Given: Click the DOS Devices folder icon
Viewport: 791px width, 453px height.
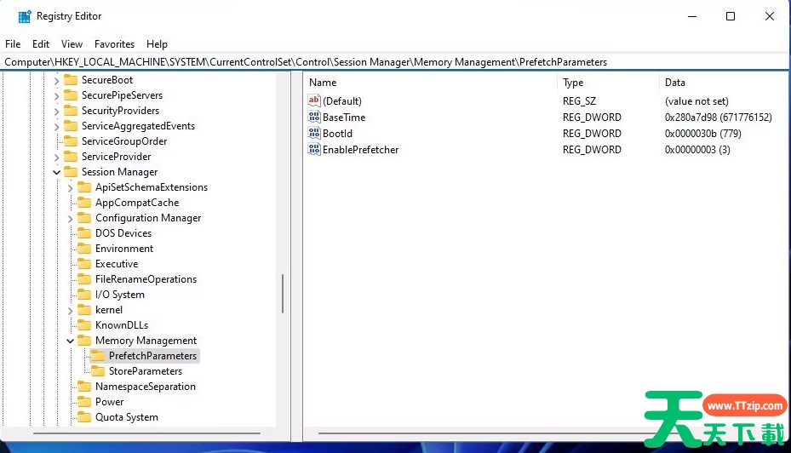Looking at the screenshot, I should pyautogui.click(x=84, y=233).
